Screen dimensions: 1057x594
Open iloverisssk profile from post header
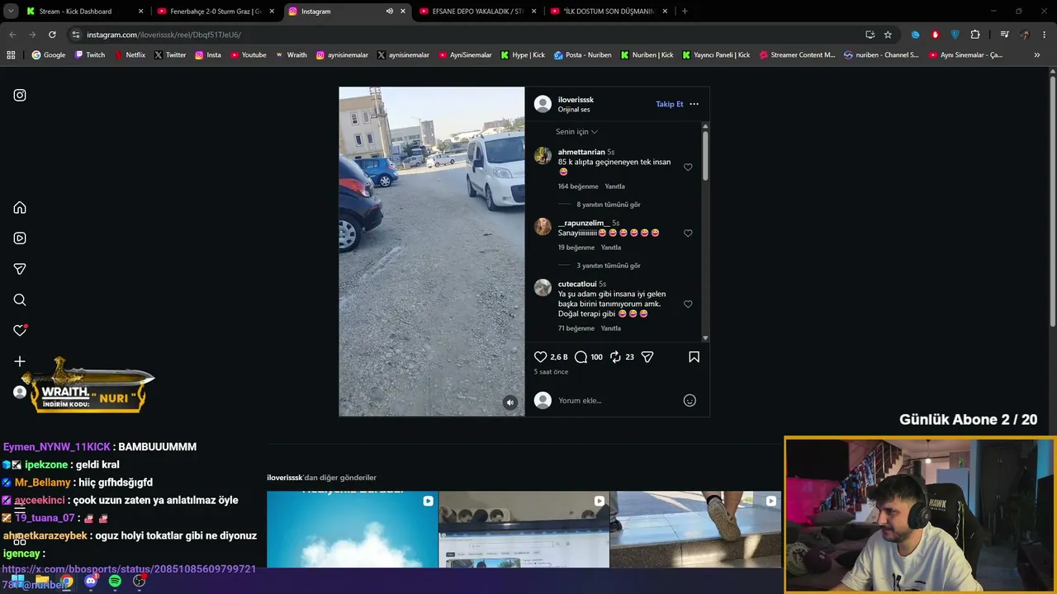pyautogui.click(x=576, y=100)
